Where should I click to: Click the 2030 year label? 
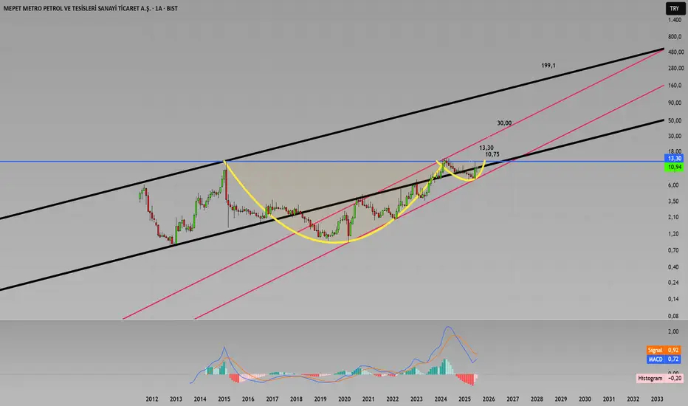585,399
